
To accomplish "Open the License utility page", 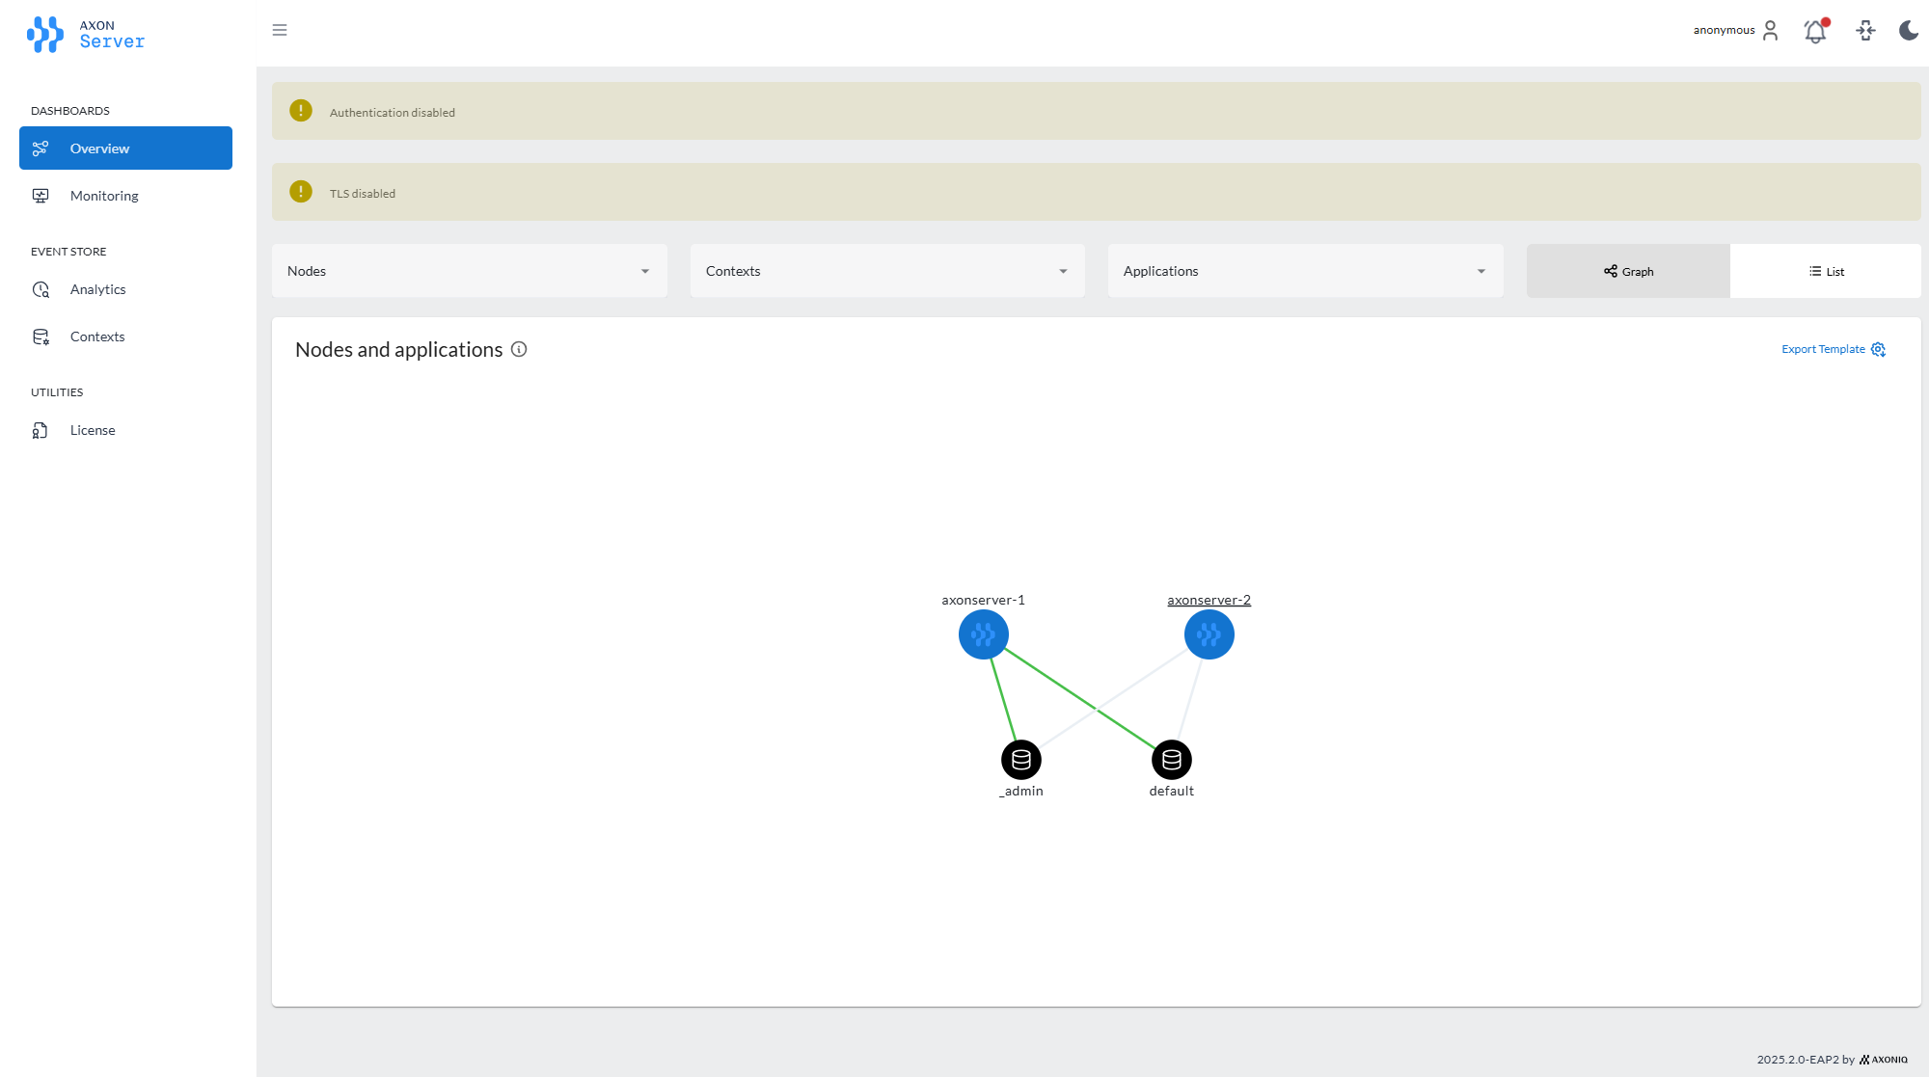I will tap(92, 429).
